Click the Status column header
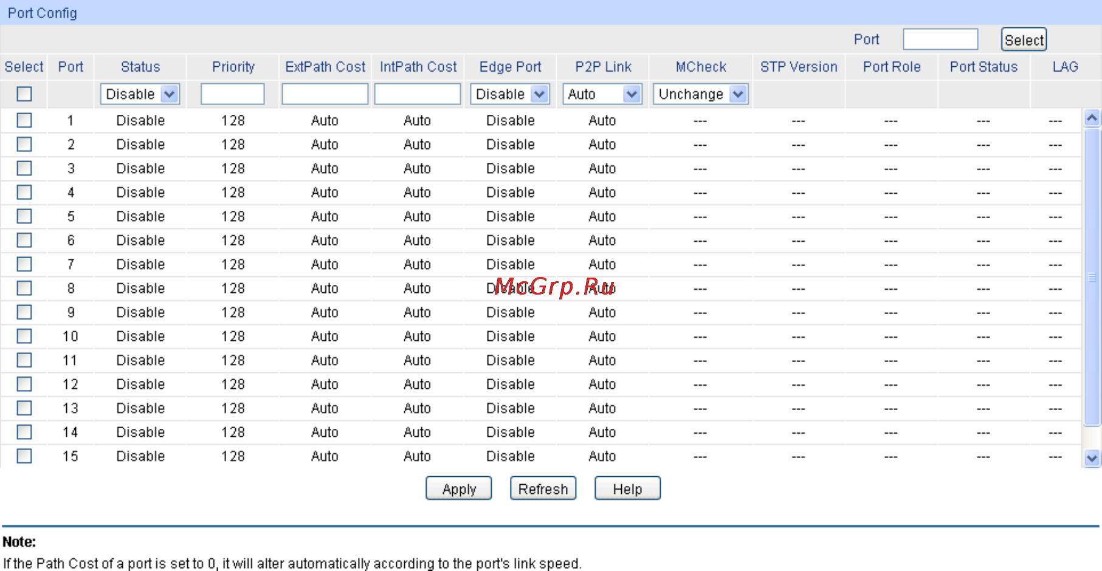The height and width of the screenshot is (571, 1102). tap(140, 67)
